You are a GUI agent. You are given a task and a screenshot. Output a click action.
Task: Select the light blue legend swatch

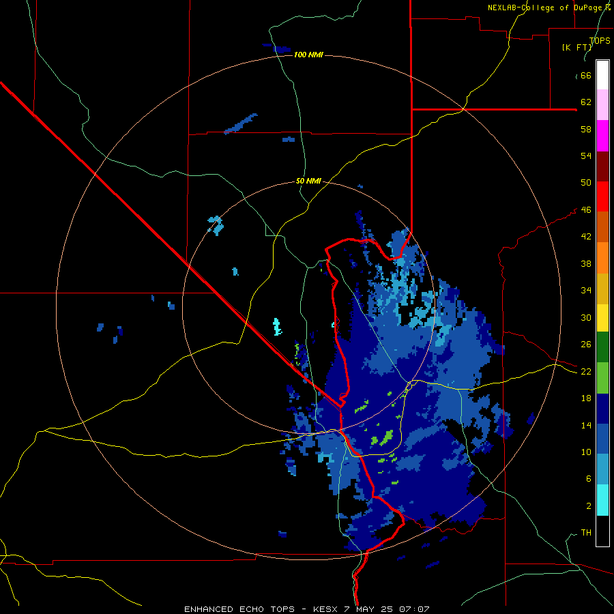pos(602,469)
